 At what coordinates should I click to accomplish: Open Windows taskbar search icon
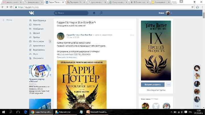click(11, 112)
